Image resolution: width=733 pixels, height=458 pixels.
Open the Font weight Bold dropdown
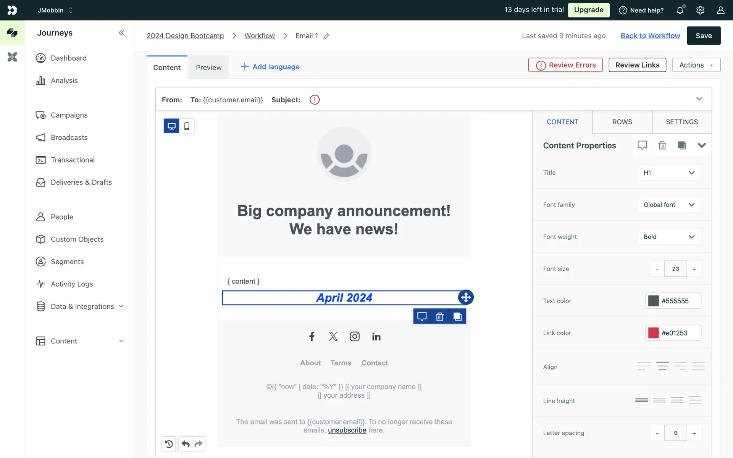669,237
